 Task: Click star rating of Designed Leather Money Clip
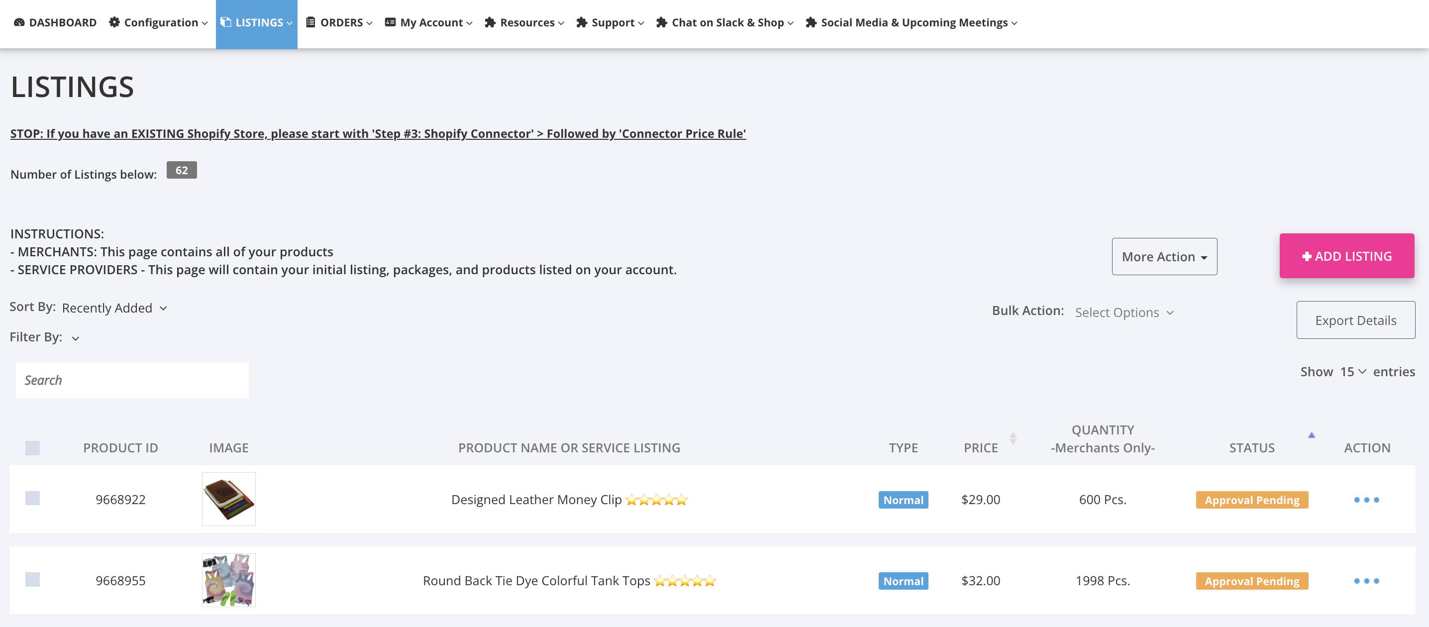[x=656, y=500]
